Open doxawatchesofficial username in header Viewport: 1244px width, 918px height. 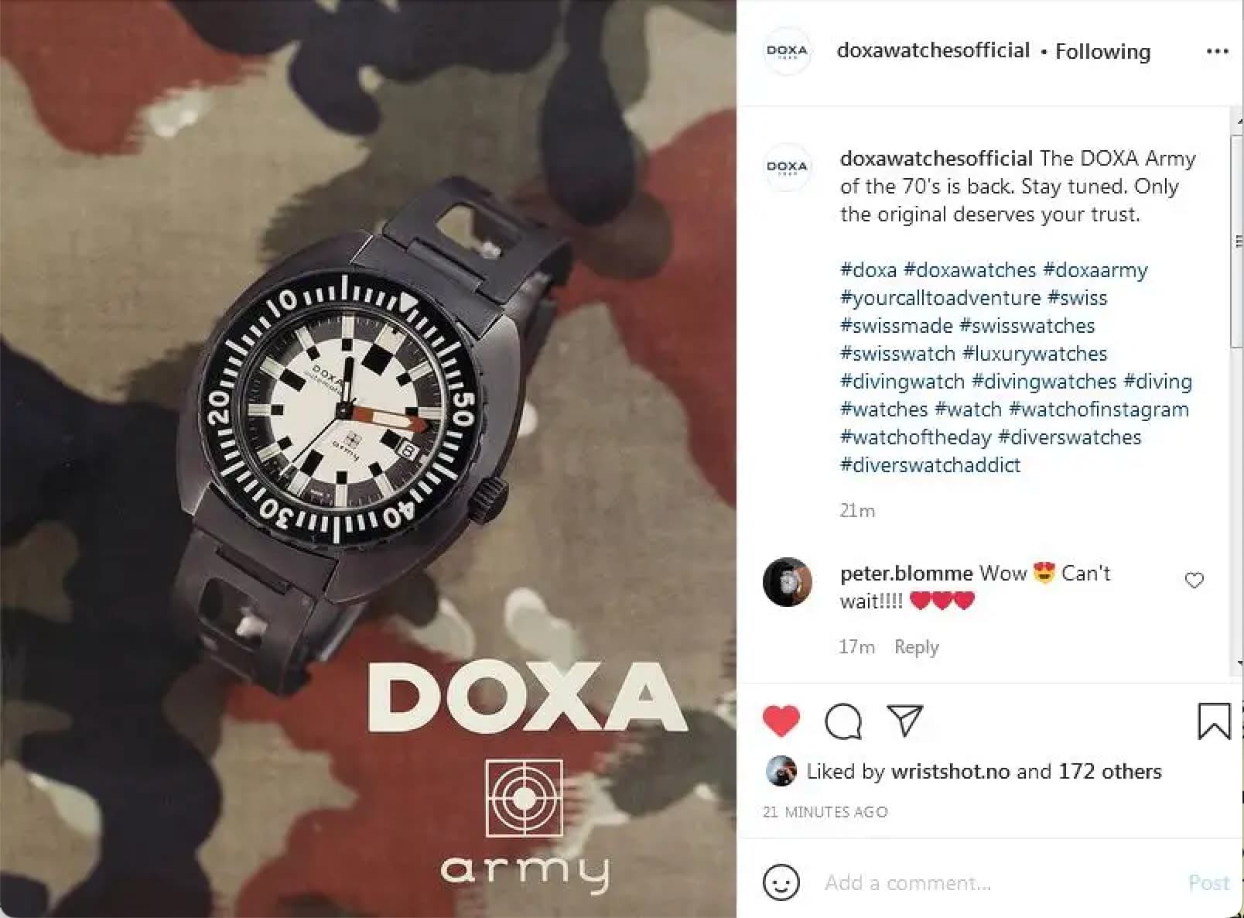(933, 50)
